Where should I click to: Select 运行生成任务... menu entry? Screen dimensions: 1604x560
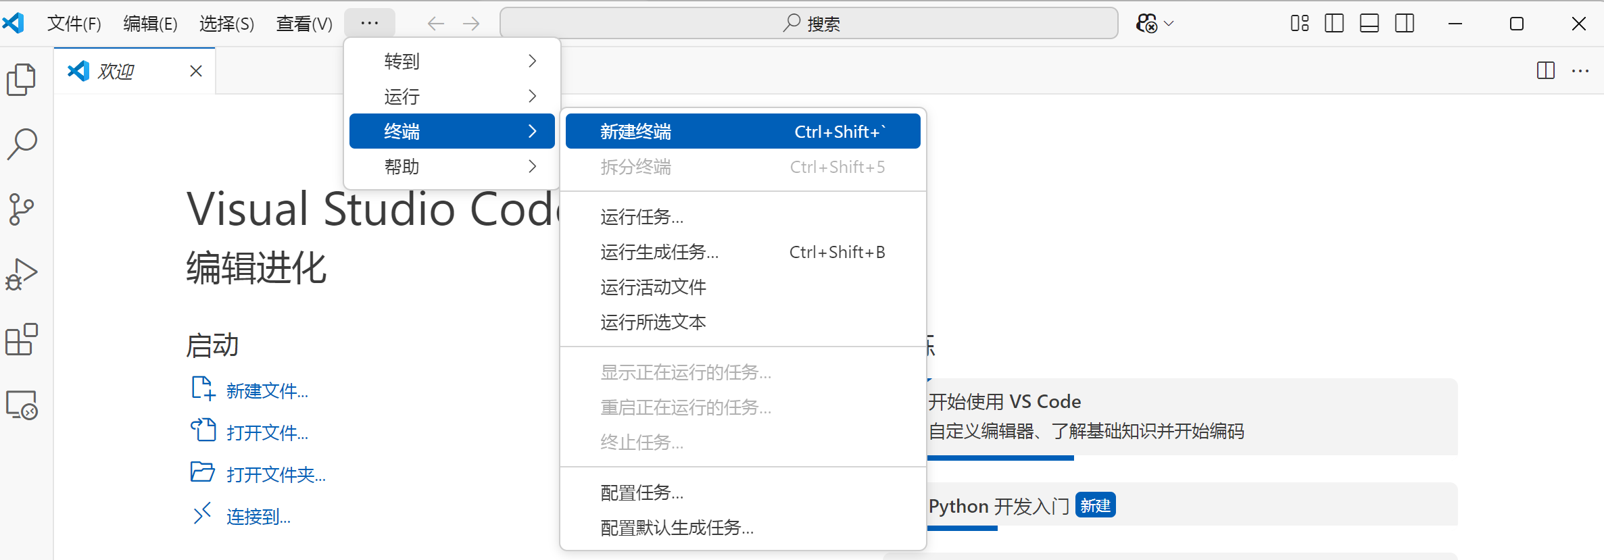tap(743, 252)
